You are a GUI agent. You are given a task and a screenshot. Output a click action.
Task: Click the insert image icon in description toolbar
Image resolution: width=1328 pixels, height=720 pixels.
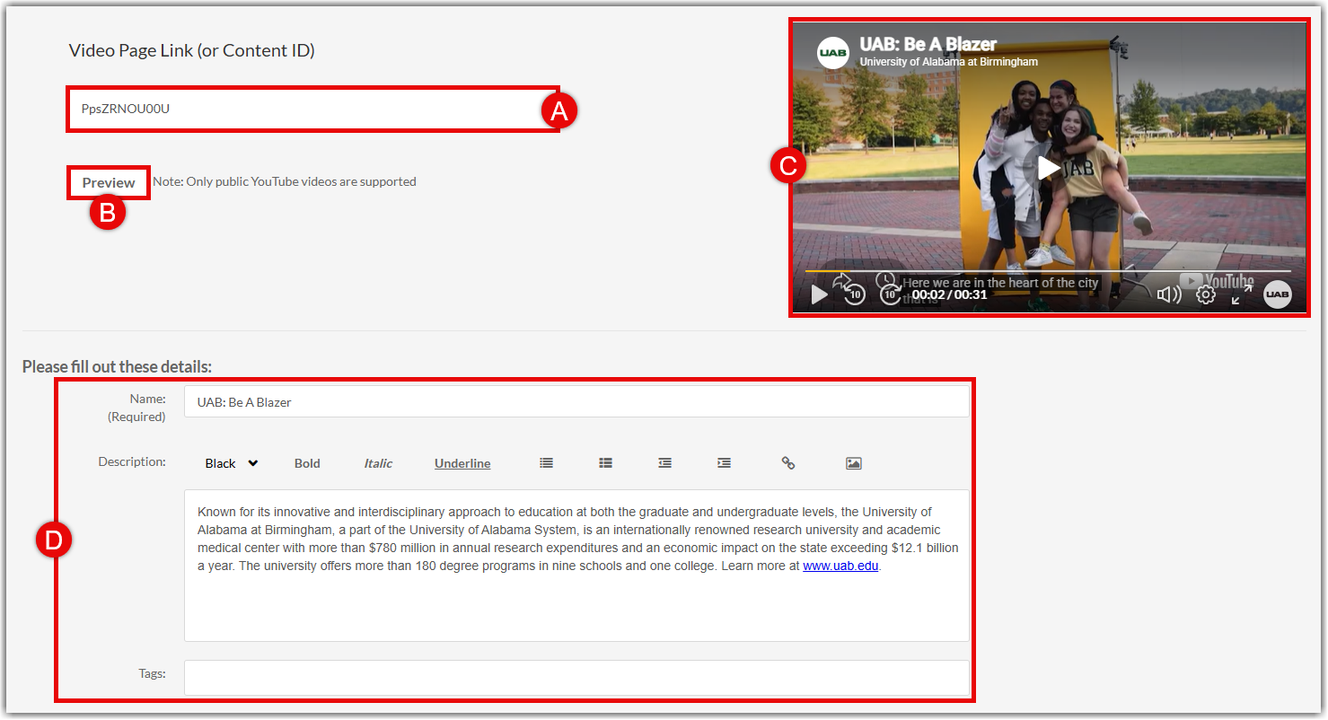click(853, 463)
